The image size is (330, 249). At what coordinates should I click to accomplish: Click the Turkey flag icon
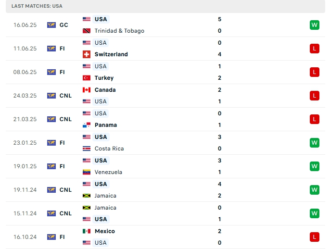(x=87, y=78)
